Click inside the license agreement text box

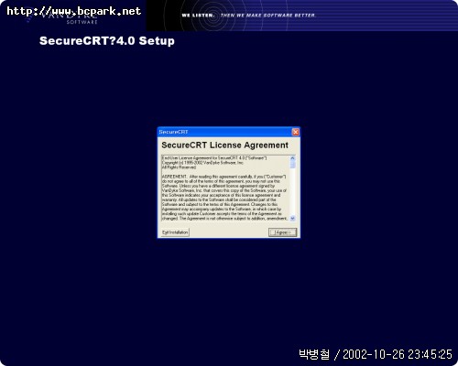click(225, 188)
